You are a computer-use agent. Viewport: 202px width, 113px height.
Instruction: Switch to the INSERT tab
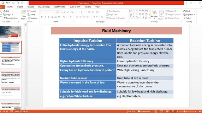pos(20,7)
